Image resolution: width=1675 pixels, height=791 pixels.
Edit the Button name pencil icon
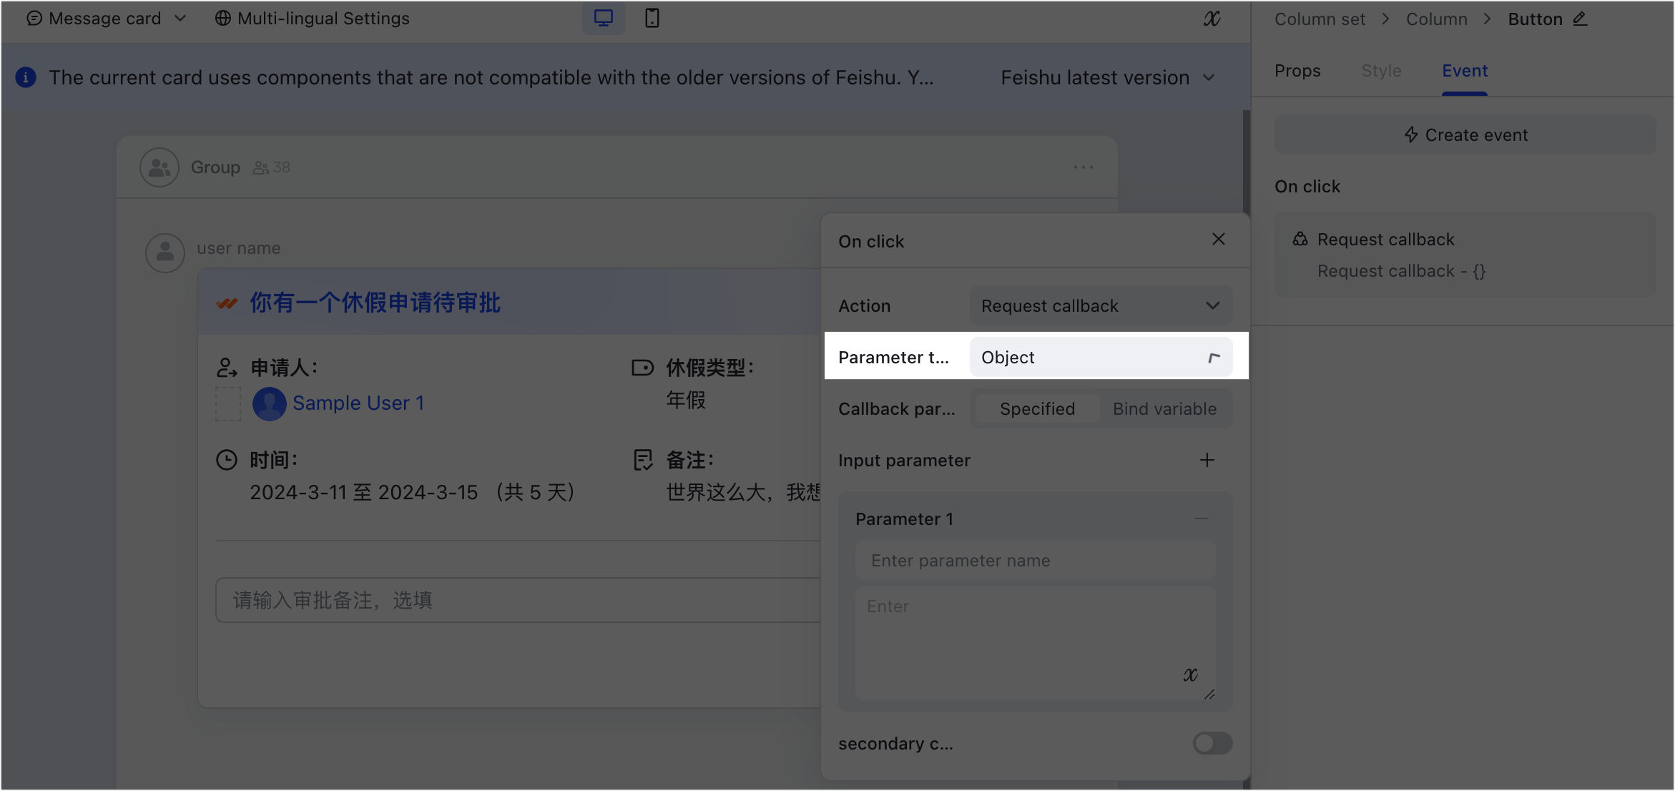point(1581,19)
